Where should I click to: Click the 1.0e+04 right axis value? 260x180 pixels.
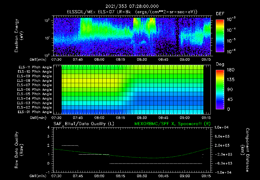221,128
